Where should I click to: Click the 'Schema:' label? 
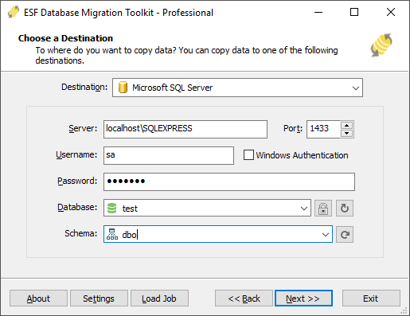(81, 233)
